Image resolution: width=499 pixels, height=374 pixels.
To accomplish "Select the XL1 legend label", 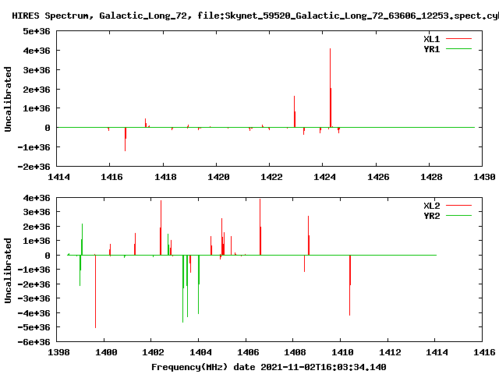I will 431,39.
